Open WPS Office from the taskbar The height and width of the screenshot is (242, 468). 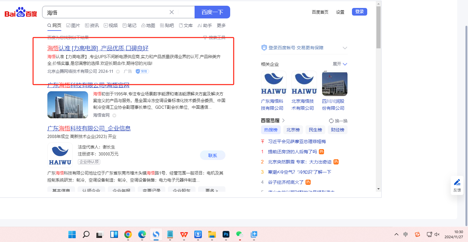[x=184, y=234]
